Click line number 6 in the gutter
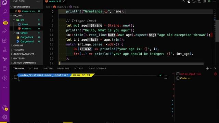The height and width of the screenshot is (123, 219). [x=52, y=11]
